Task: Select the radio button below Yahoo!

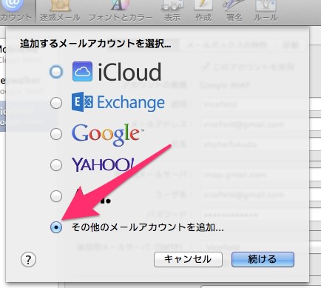Action: click(x=56, y=196)
